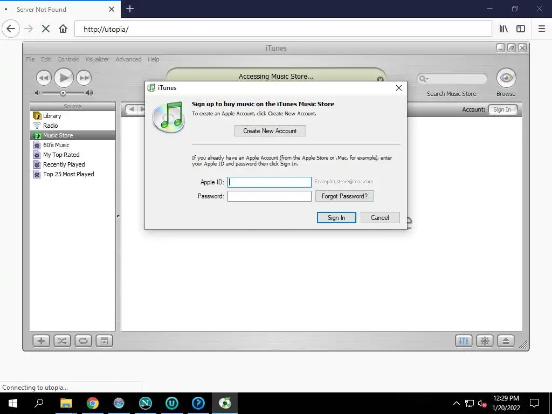
Task: Show or hide the artwork panel button
Action: pyautogui.click(x=104, y=341)
